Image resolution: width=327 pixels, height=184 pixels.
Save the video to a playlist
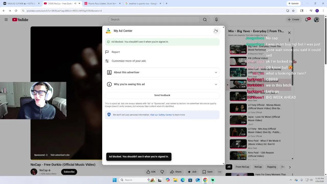click(207, 172)
